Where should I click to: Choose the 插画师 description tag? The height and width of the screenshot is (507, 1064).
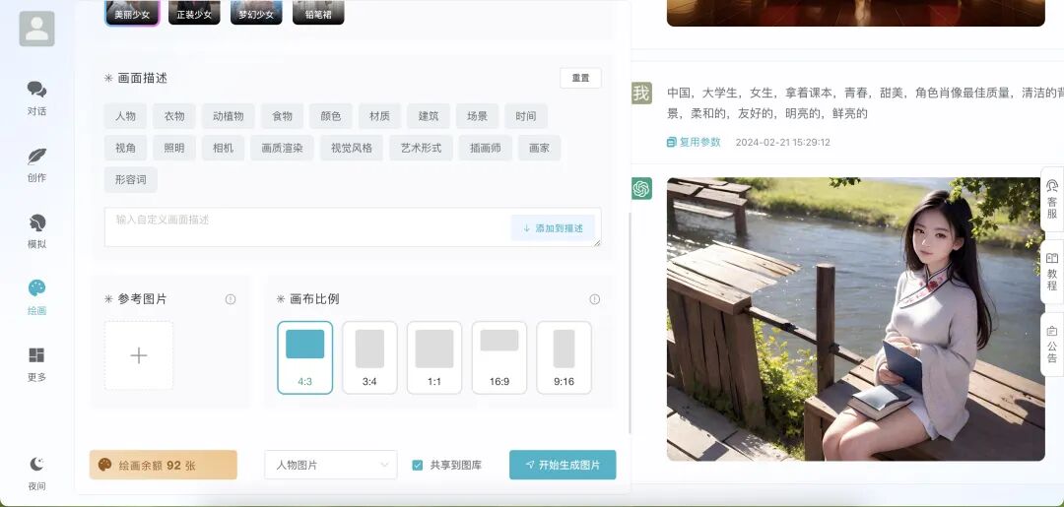pos(485,148)
